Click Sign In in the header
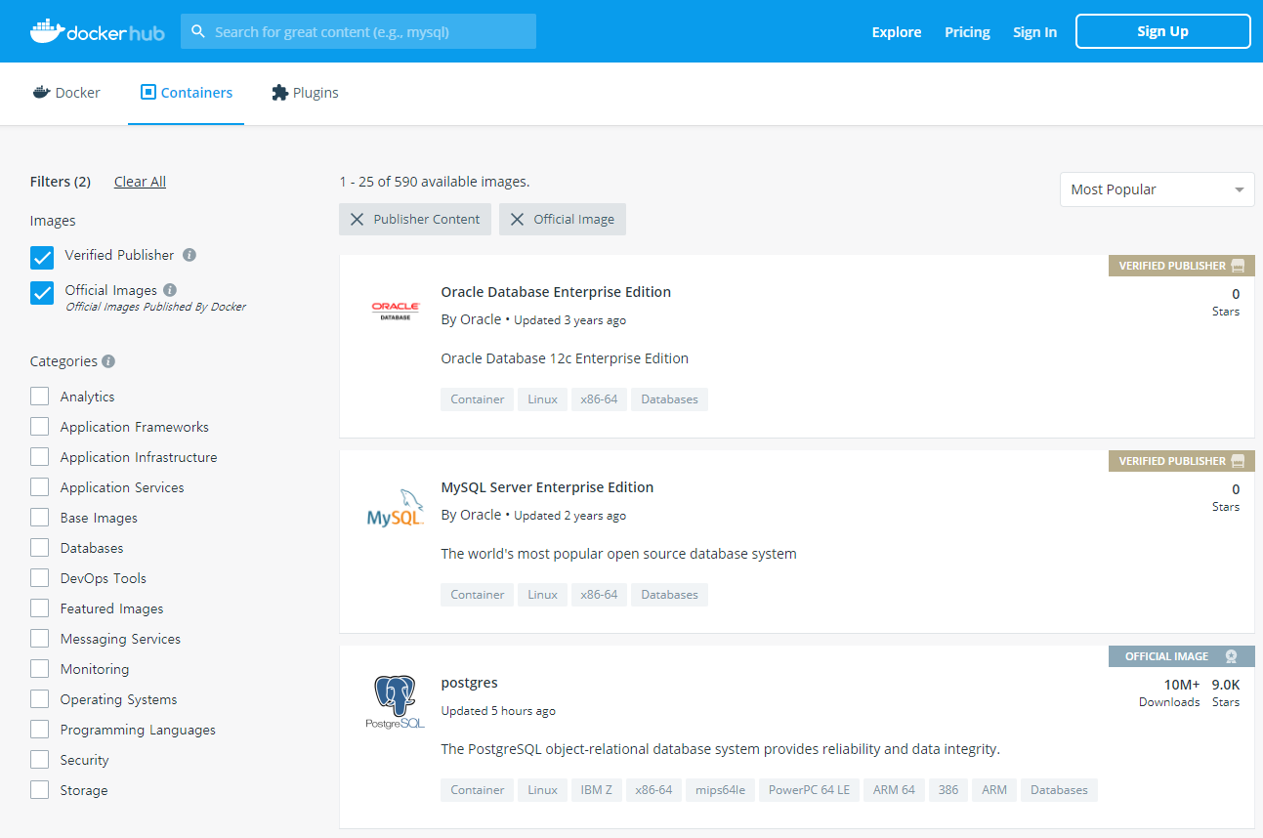 point(1034,32)
